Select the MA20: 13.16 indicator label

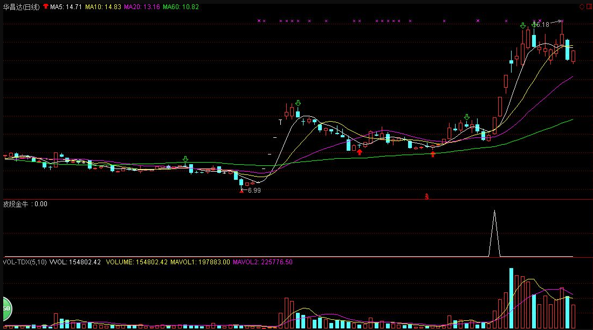142,7
